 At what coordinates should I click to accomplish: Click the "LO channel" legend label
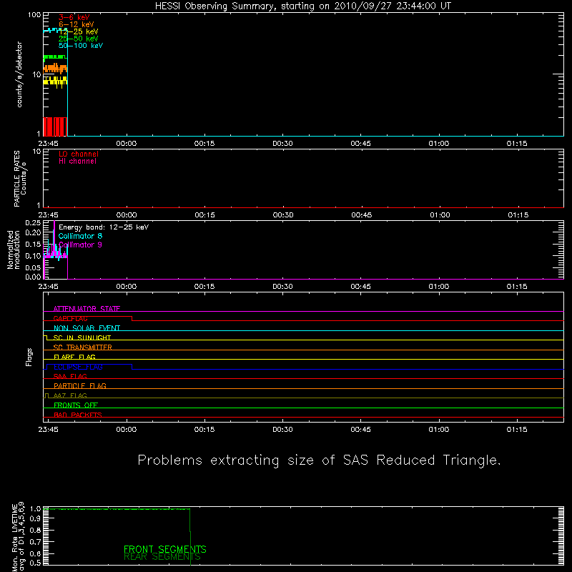point(79,154)
